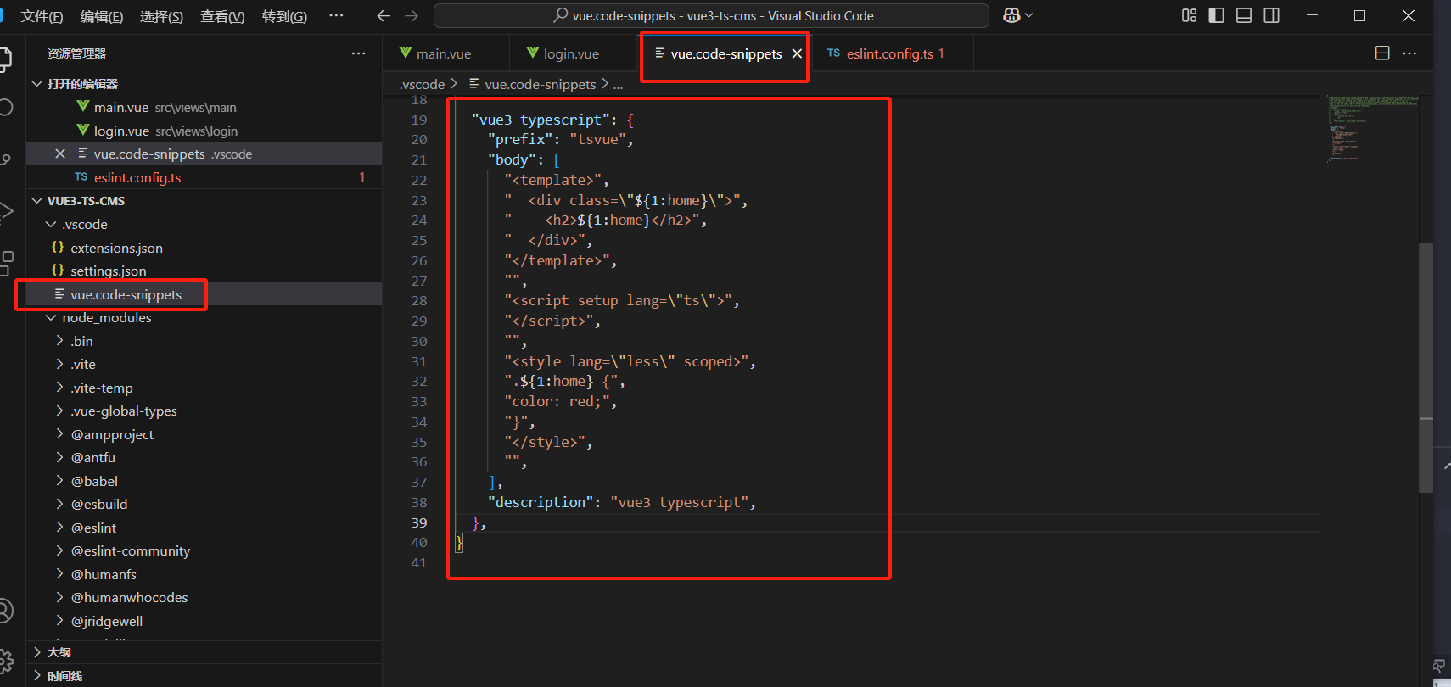Expand the Outline (大纲) section

[x=204, y=652]
